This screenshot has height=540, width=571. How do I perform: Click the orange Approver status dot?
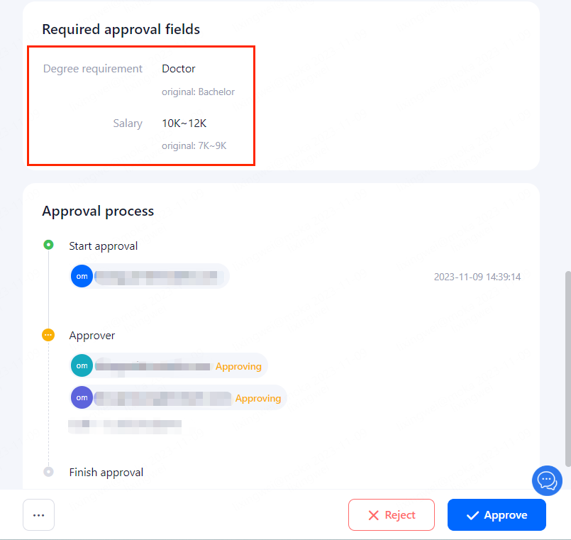pyautogui.click(x=48, y=335)
